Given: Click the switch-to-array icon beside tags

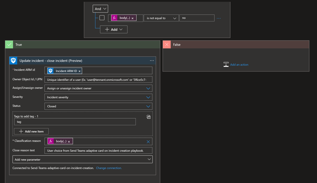Looking at the screenshot, I should 149,117.
